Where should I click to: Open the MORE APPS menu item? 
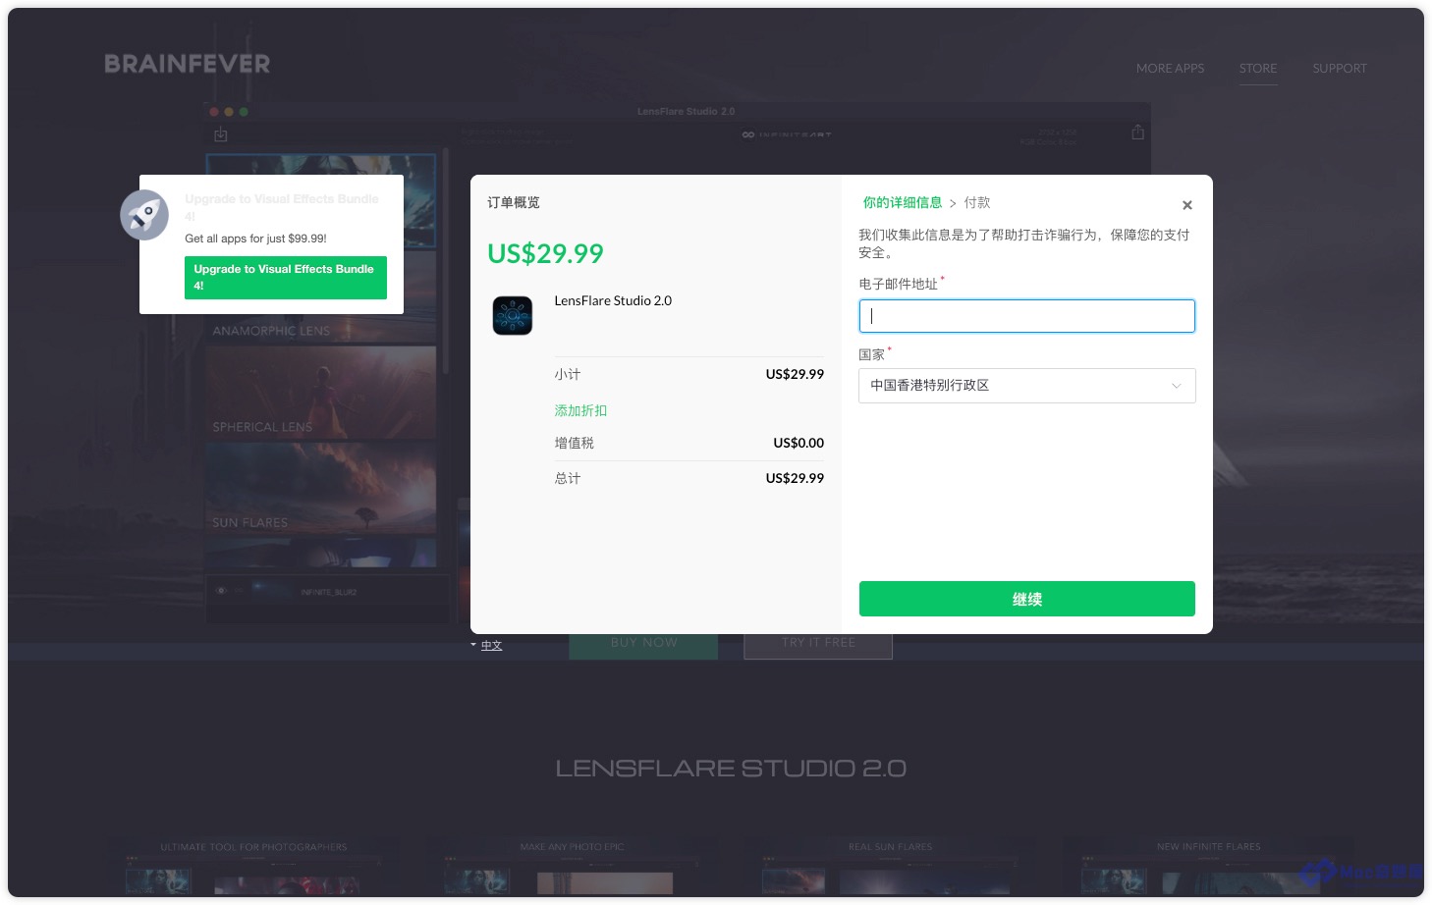pyautogui.click(x=1170, y=68)
